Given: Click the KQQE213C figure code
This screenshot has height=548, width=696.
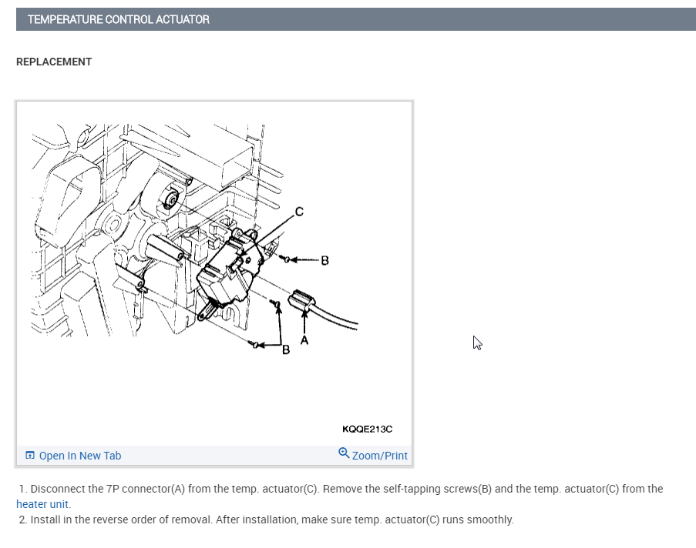Looking at the screenshot, I should (367, 429).
